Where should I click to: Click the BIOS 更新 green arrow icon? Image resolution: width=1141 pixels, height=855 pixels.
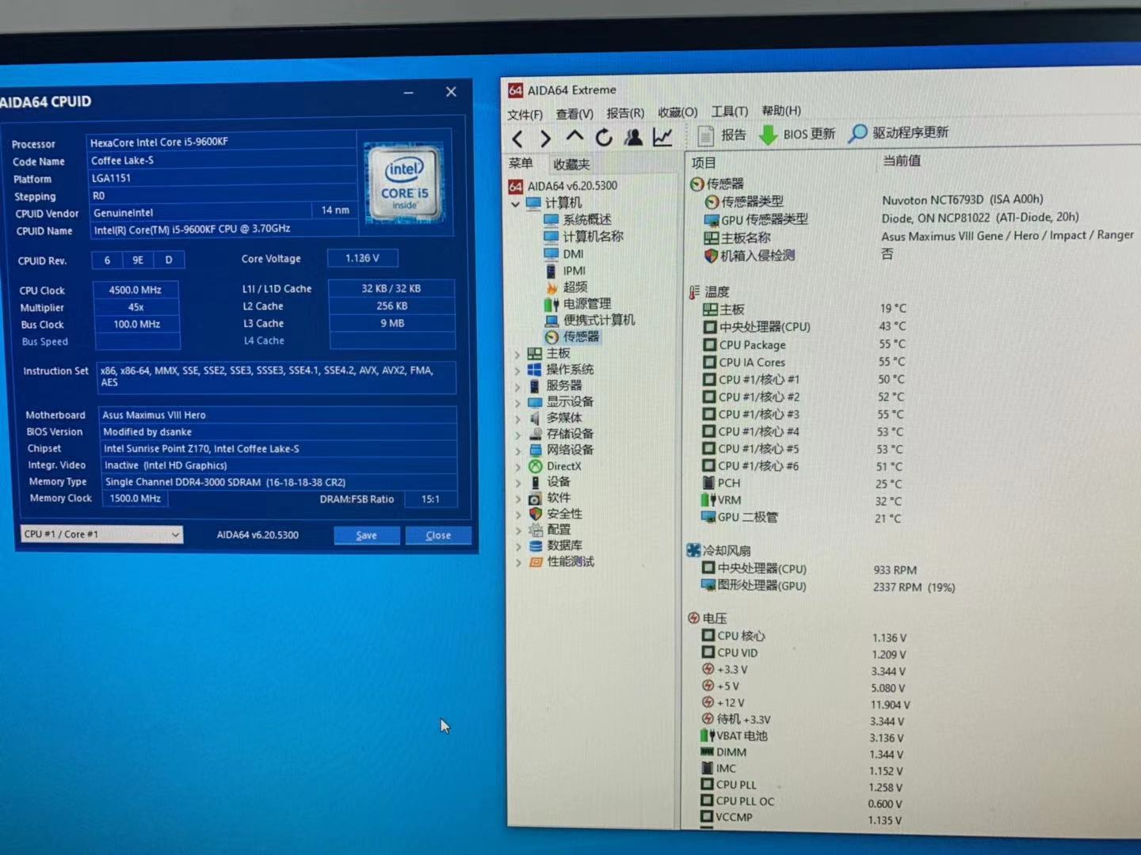768,135
